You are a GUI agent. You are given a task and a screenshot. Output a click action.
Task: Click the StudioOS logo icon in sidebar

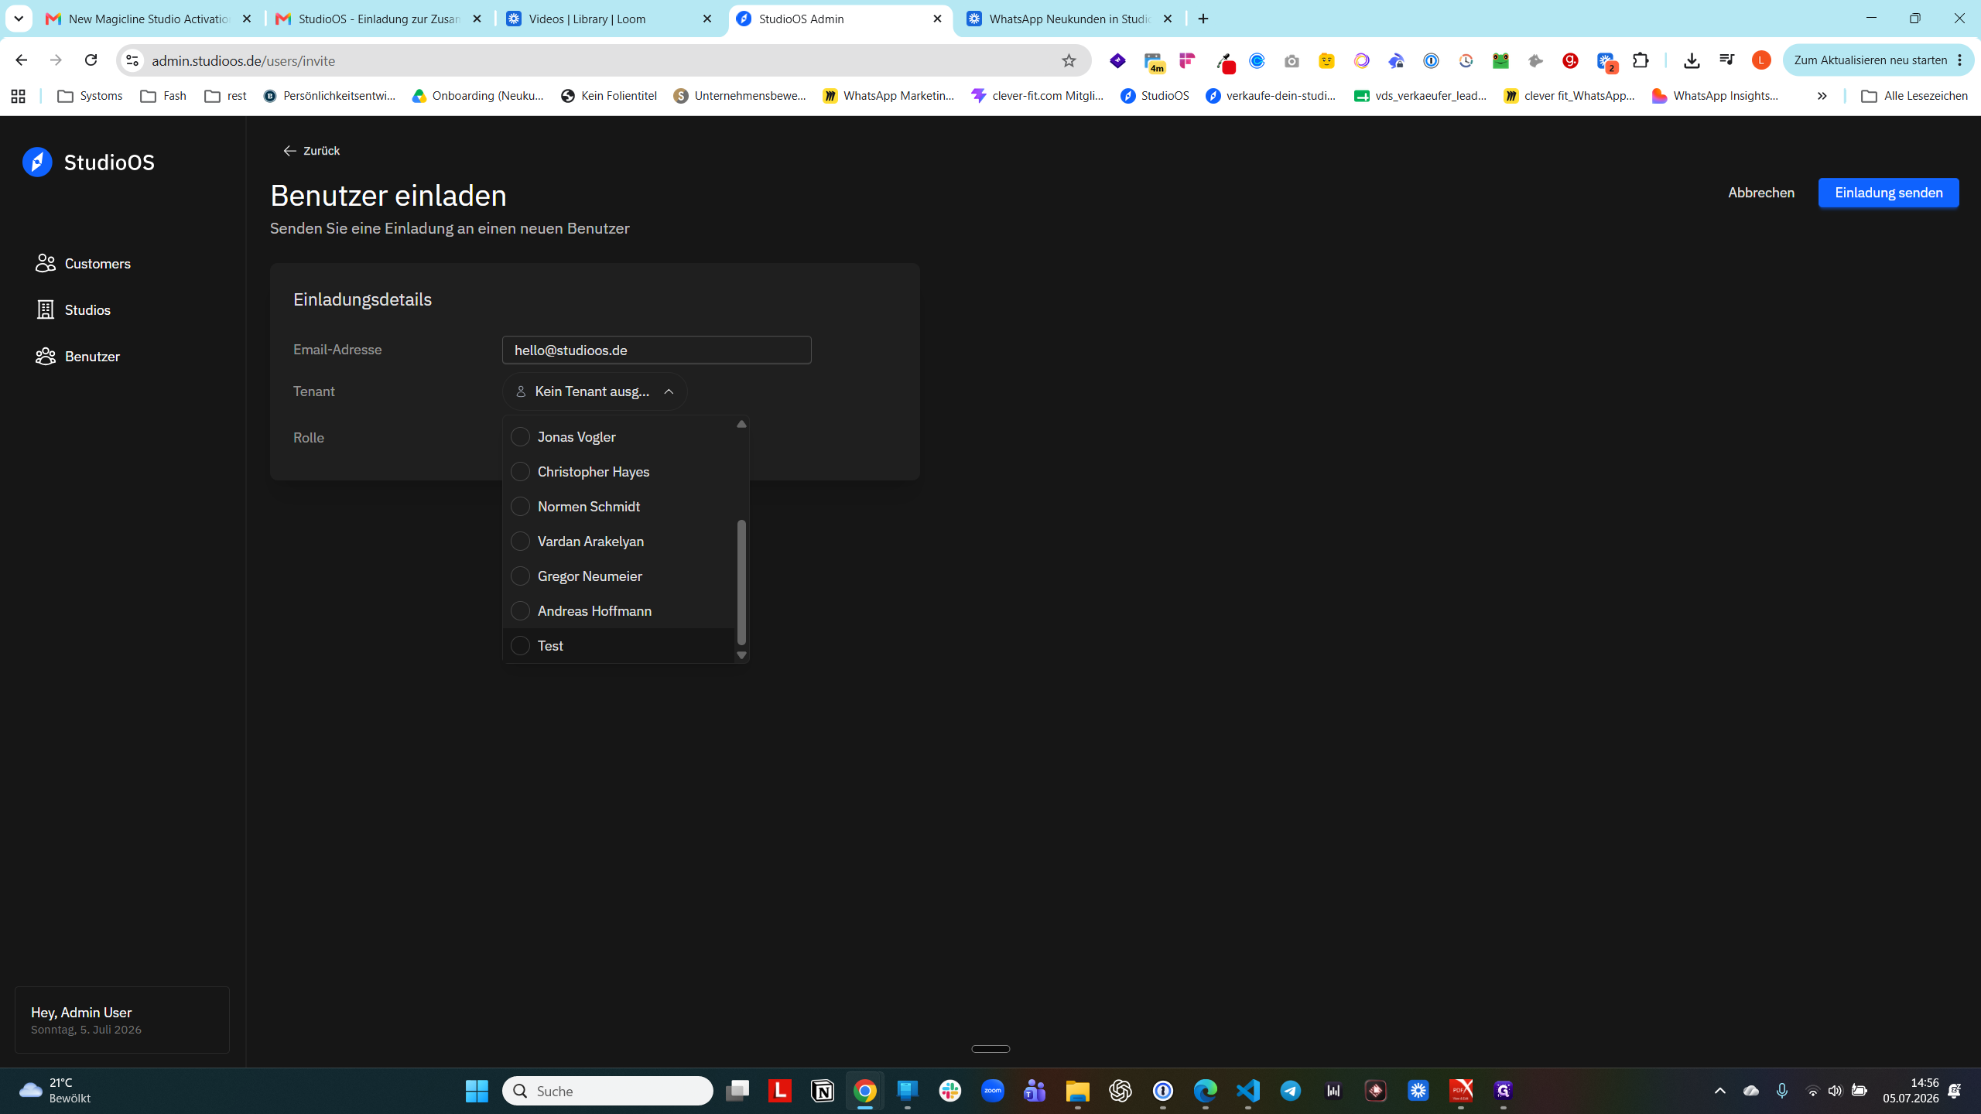click(x=37, y=162)
